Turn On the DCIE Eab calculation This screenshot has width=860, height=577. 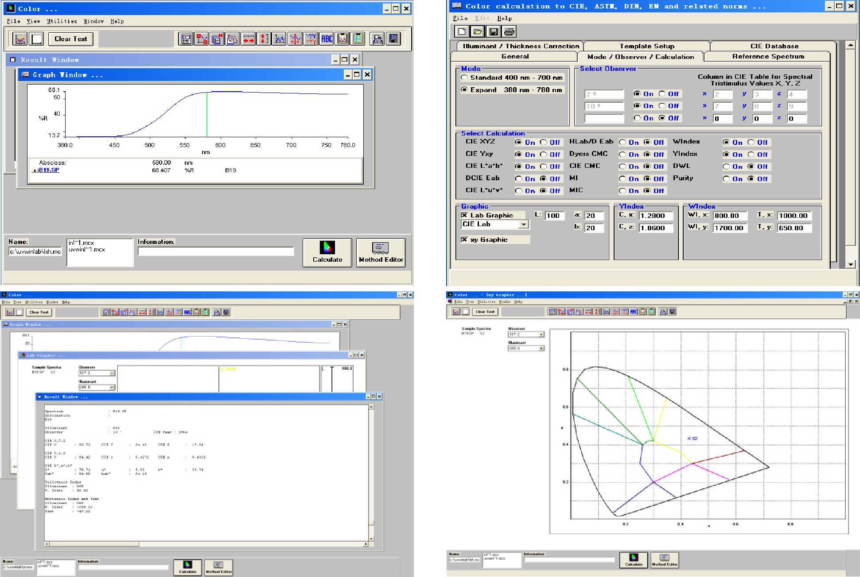click(x=518, y=179)
